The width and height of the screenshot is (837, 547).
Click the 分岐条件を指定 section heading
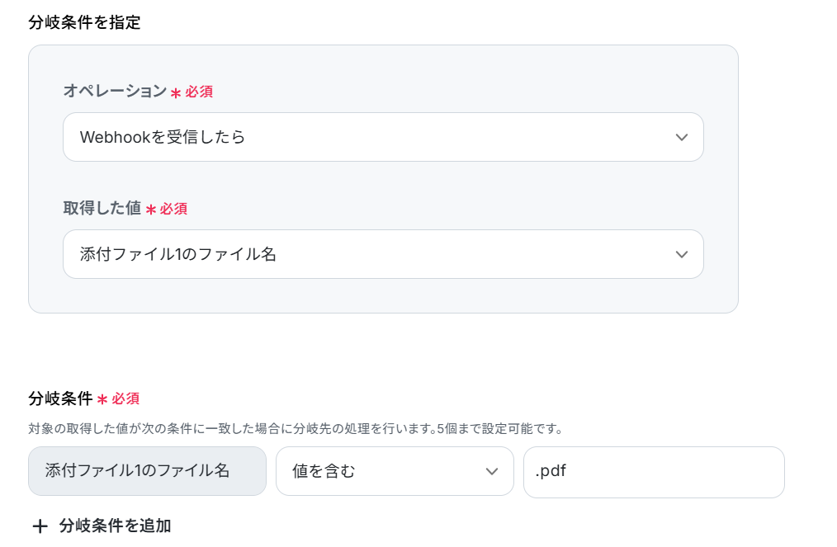pos(84,22)
